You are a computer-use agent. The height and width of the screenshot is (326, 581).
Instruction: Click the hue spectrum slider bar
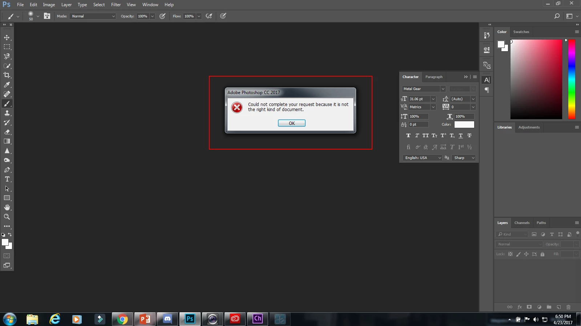pyautogui.click(x=572, y=79)
